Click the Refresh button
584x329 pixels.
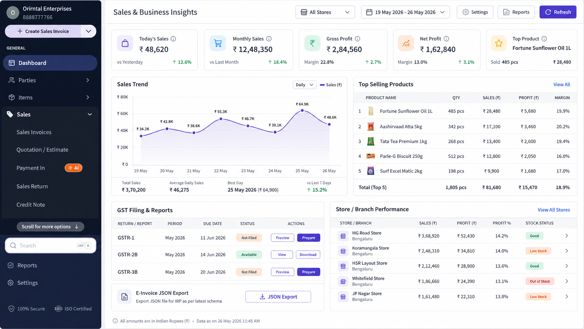(x=558, y=12)
